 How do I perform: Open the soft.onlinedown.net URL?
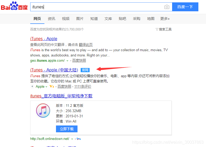(50, 139)
